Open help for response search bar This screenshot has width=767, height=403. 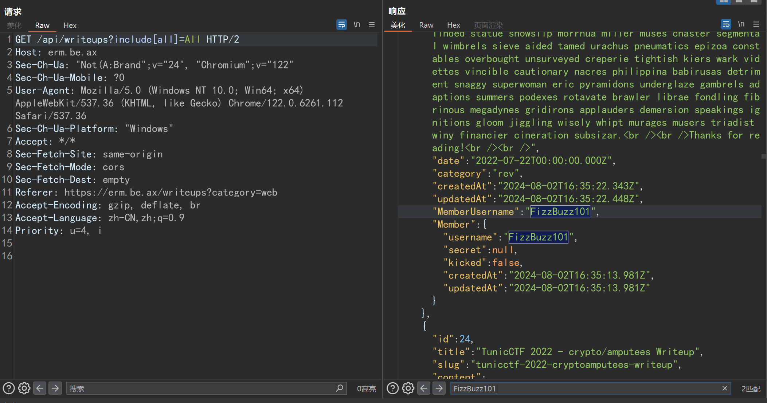(x=392, y=388)
